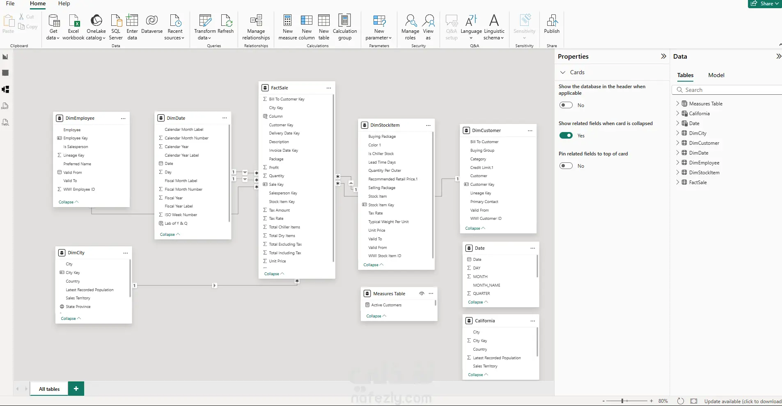Switch to the Tables tab in Data pane
The height and width of the screenshot is (406, 782).
[685, 75]
